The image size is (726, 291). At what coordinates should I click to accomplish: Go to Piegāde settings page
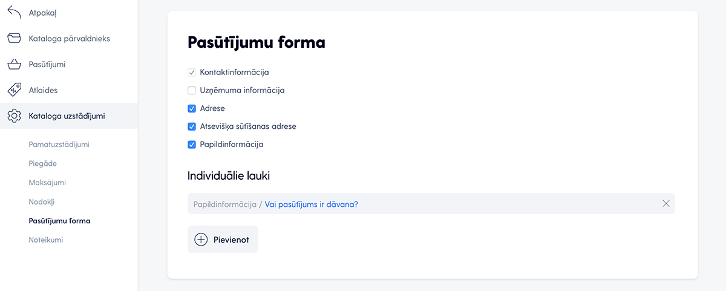[x=42, y=163]
